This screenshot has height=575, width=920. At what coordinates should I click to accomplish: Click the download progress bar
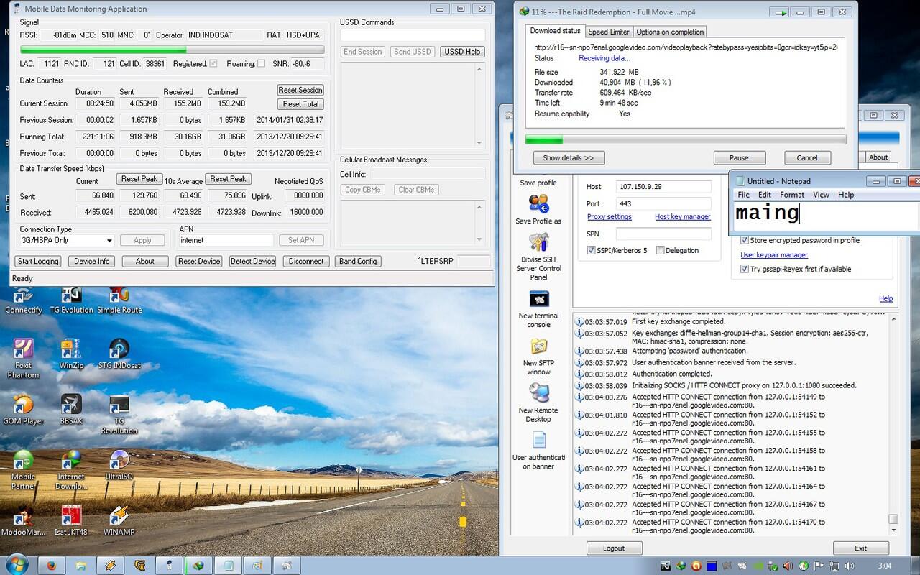point(686,139)
